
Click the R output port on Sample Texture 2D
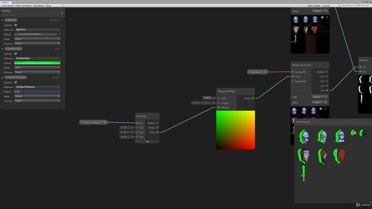pyautogui.click(x=327, y=77)
